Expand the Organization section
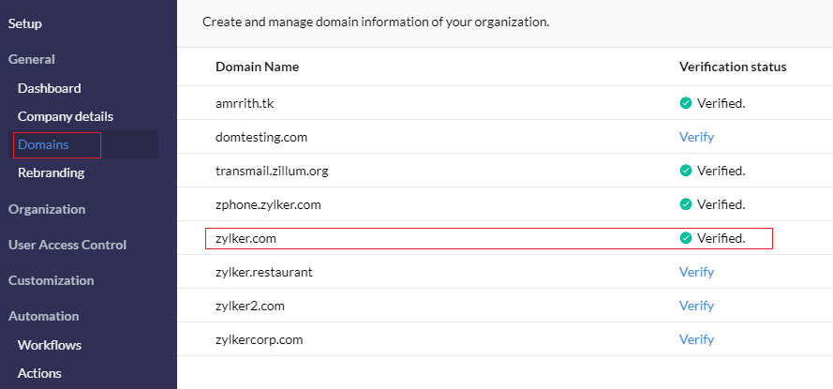833x389 pixels. click(x=47, y=209)
